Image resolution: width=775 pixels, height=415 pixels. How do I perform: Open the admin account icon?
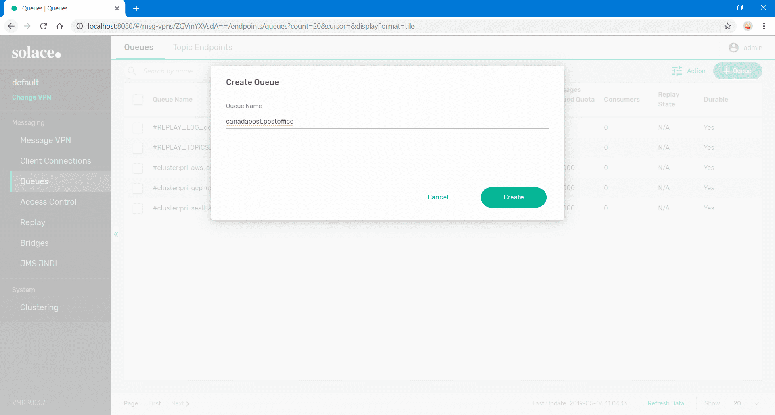pos(733,47)
